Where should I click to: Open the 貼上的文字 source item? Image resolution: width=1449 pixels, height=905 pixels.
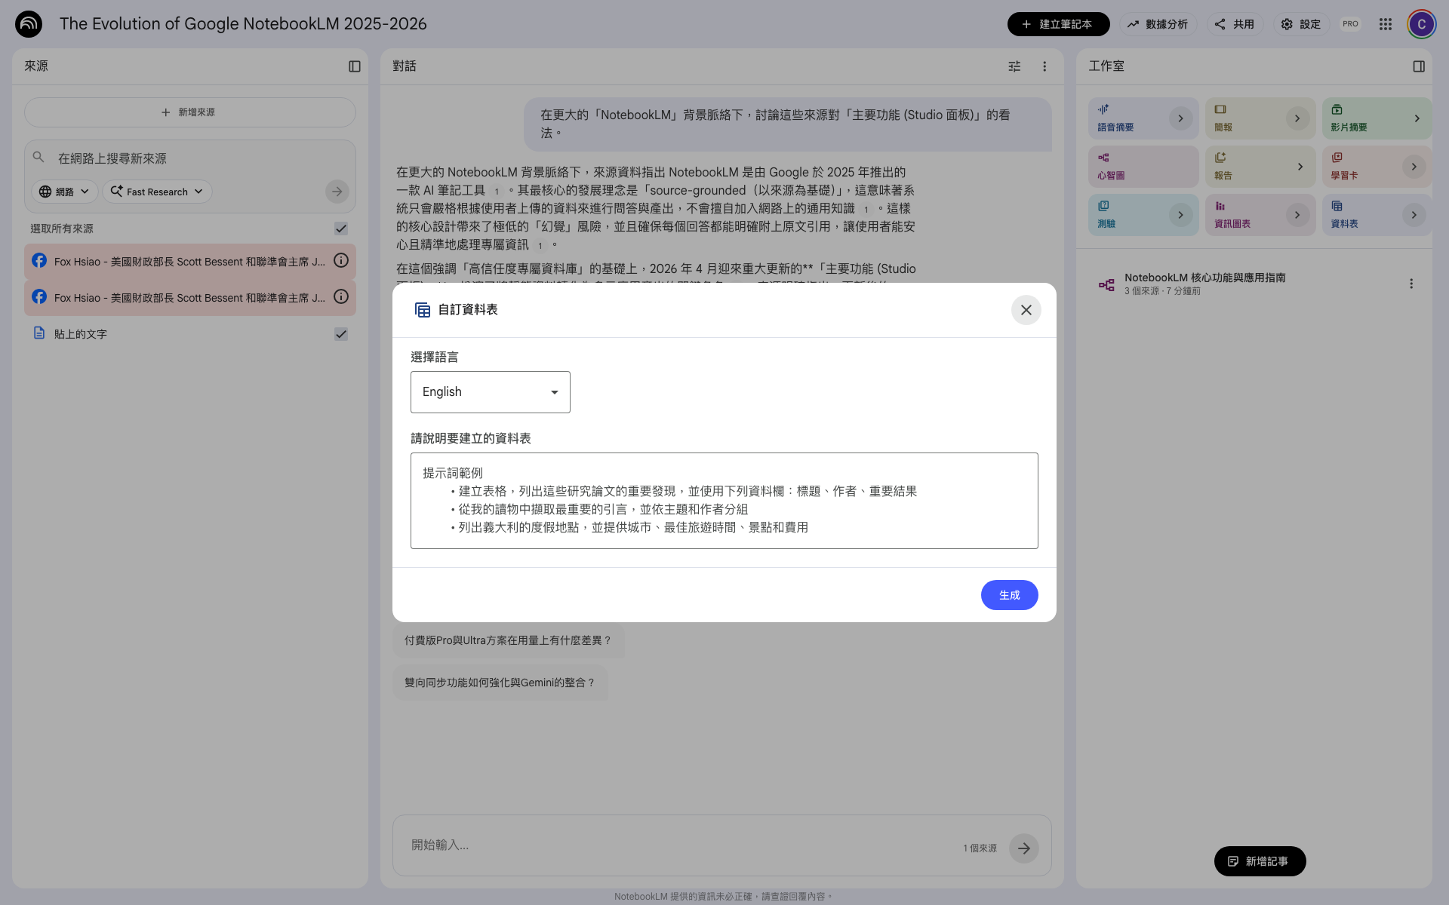coord(189,334)
